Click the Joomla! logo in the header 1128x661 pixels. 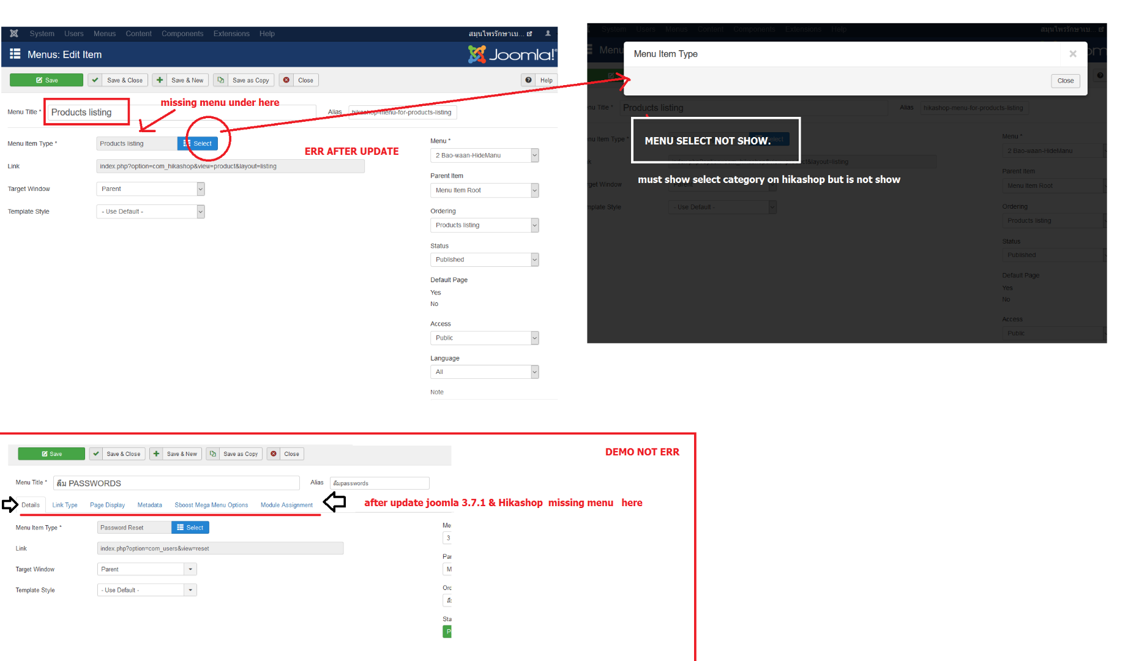[512, 54]
